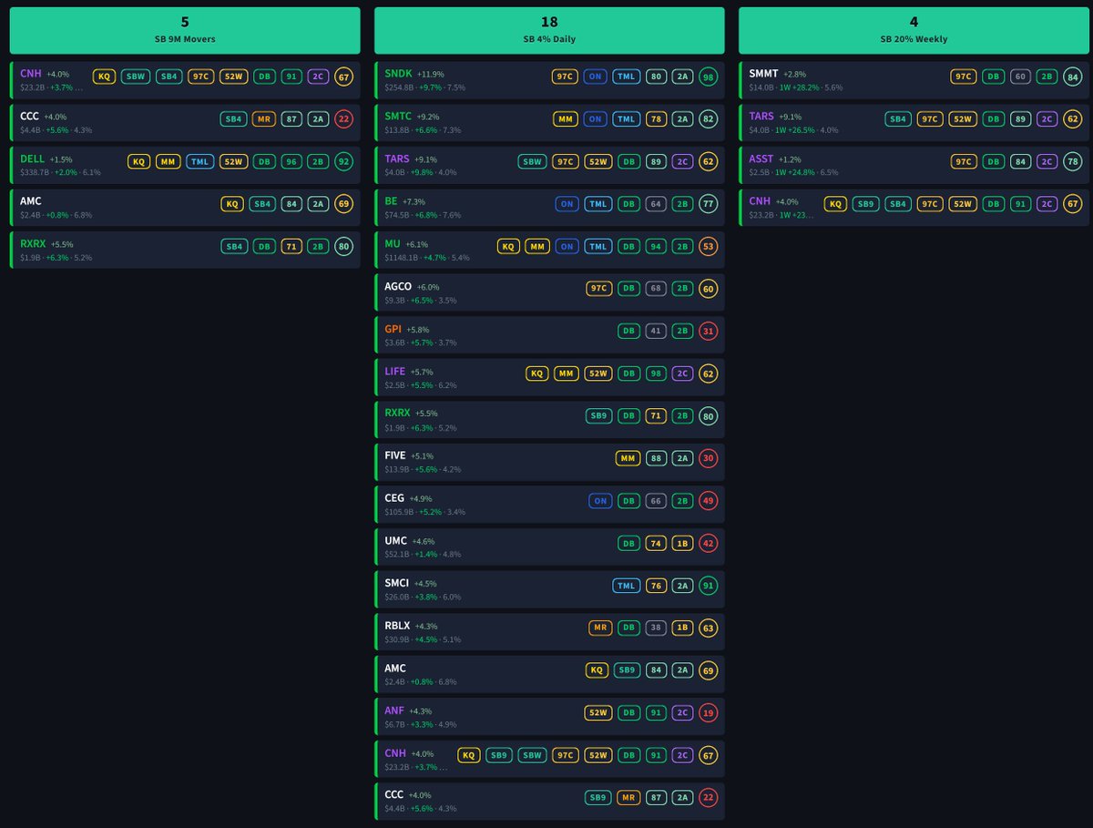Image resolution: width=1093 pixels, height=828 pixels.
Task: Click the MM badge on the DELL row
Action: point(168,161)
